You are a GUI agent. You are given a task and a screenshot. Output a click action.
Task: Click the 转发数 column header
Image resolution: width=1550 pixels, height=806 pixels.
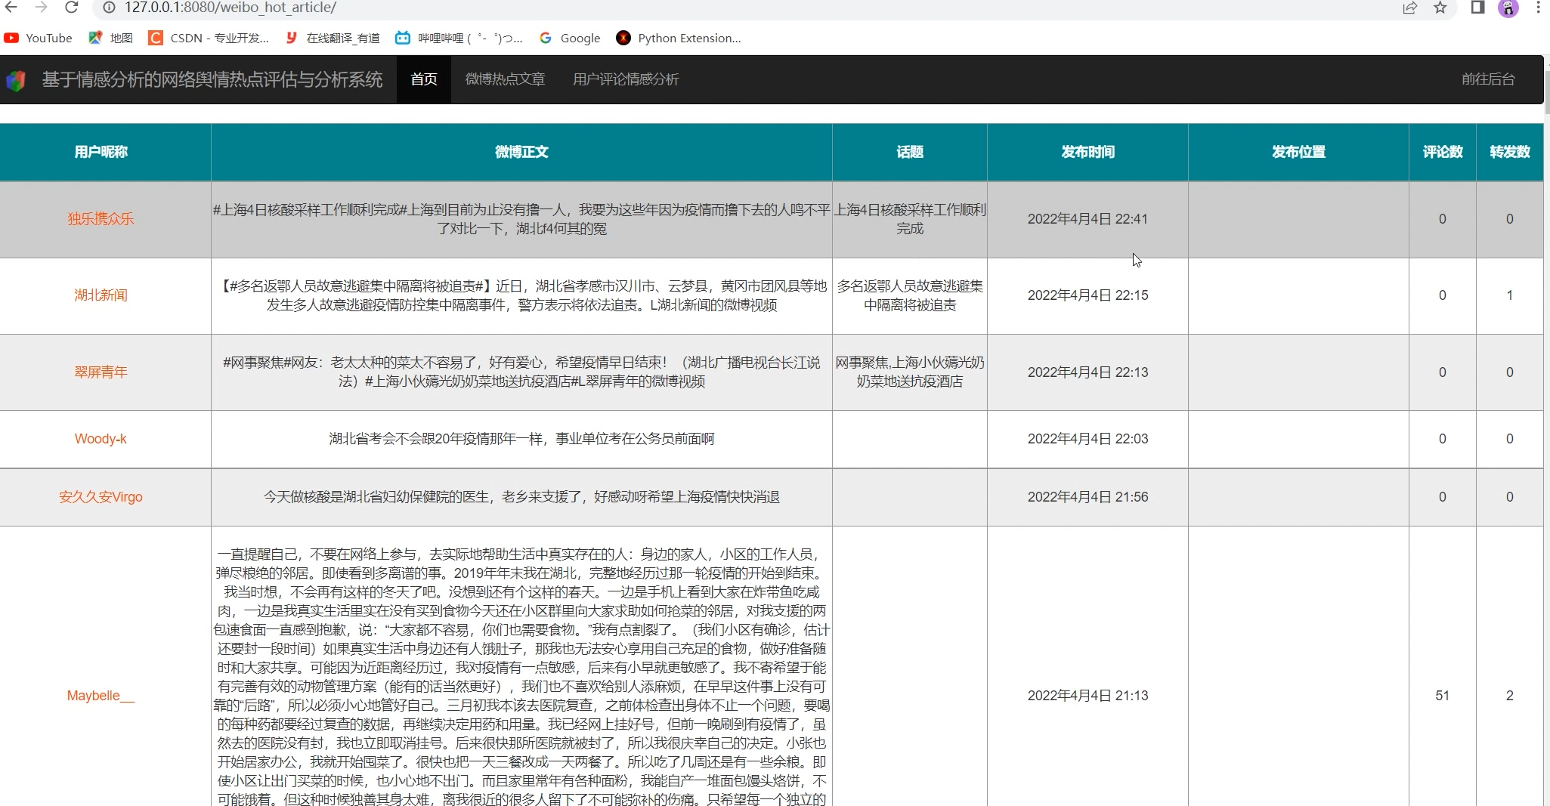(1510, 152)
